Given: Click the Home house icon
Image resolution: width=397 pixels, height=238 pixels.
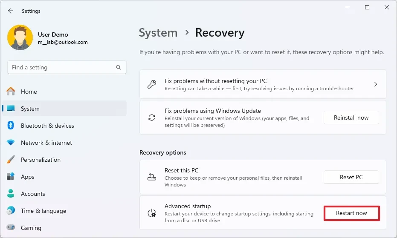Looking at the screenshot, I should click(x=11, y=91).
